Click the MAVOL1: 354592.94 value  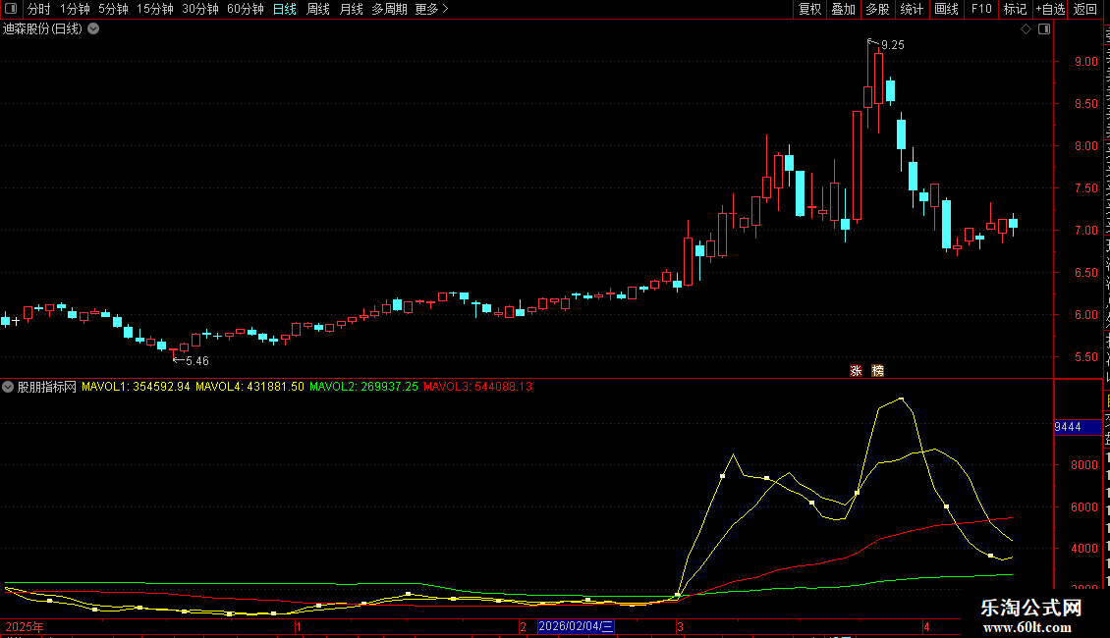click(x=136, y=387)
